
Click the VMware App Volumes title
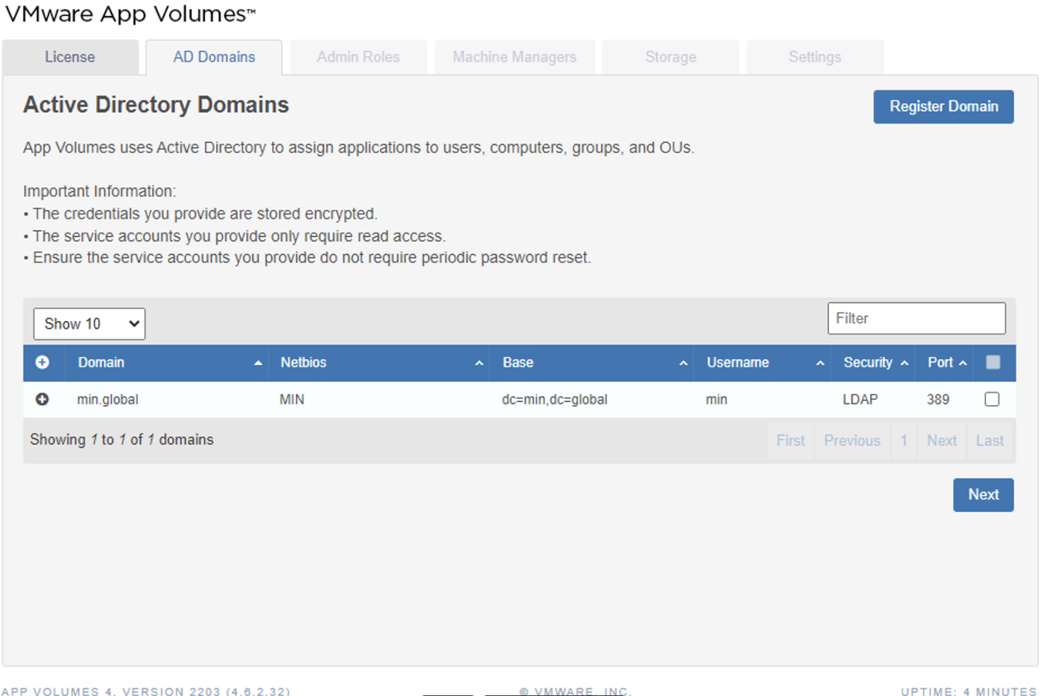point(130,13)
